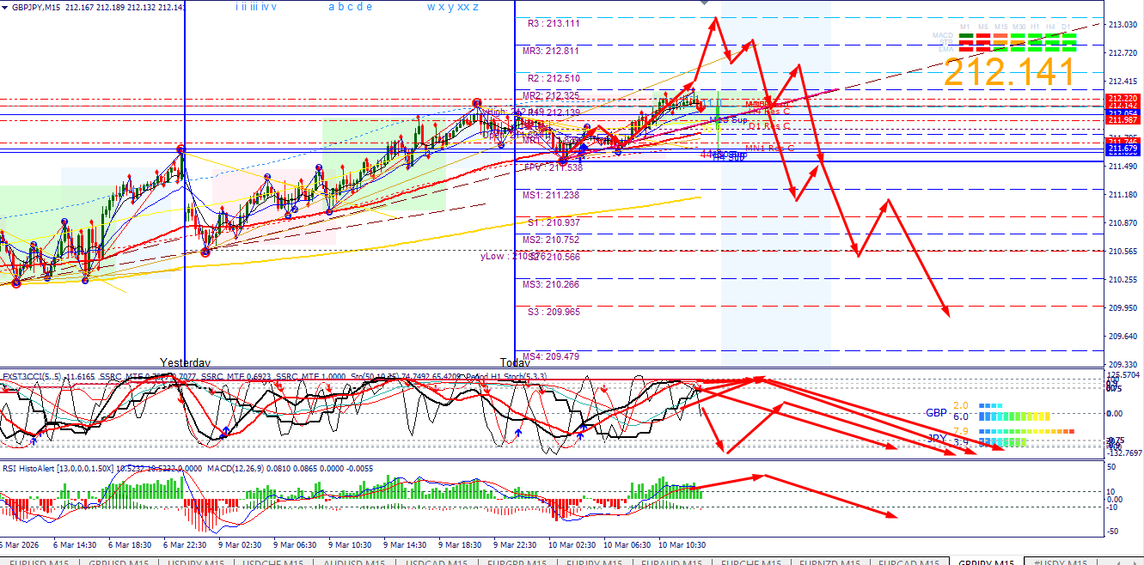Screen dimensions: 1144x565
Task: Select the 'S1 : 210.937' support label
Action: pos(553,222)
